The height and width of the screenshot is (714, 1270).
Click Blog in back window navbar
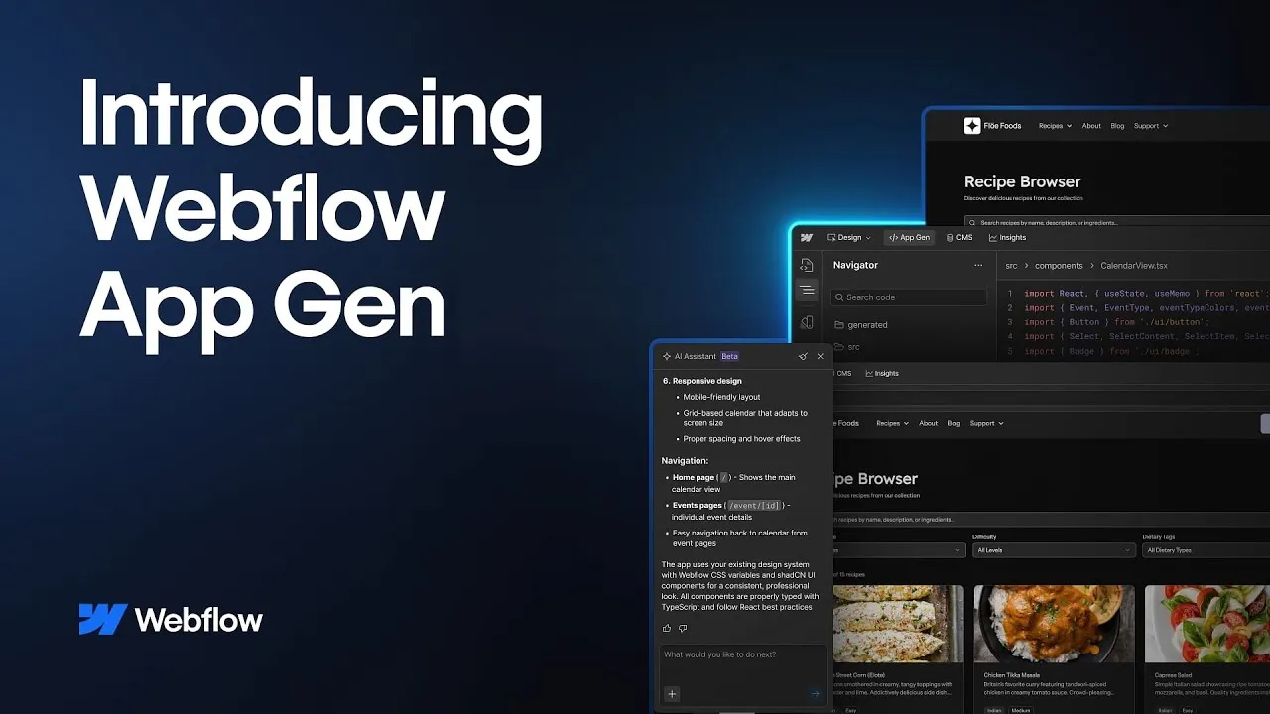(x=1117, y=126)
